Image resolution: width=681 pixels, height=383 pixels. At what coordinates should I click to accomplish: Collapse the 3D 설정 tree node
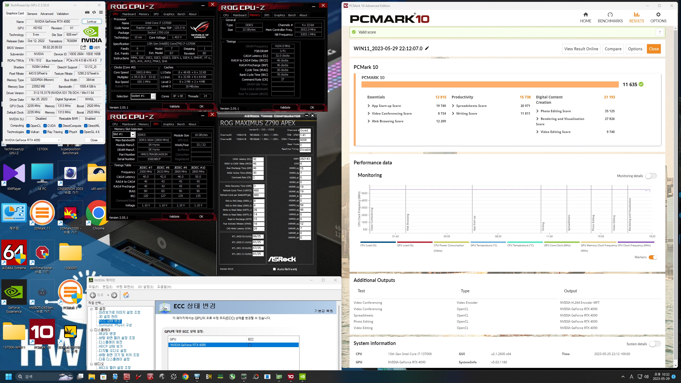(x=91, y=309)
